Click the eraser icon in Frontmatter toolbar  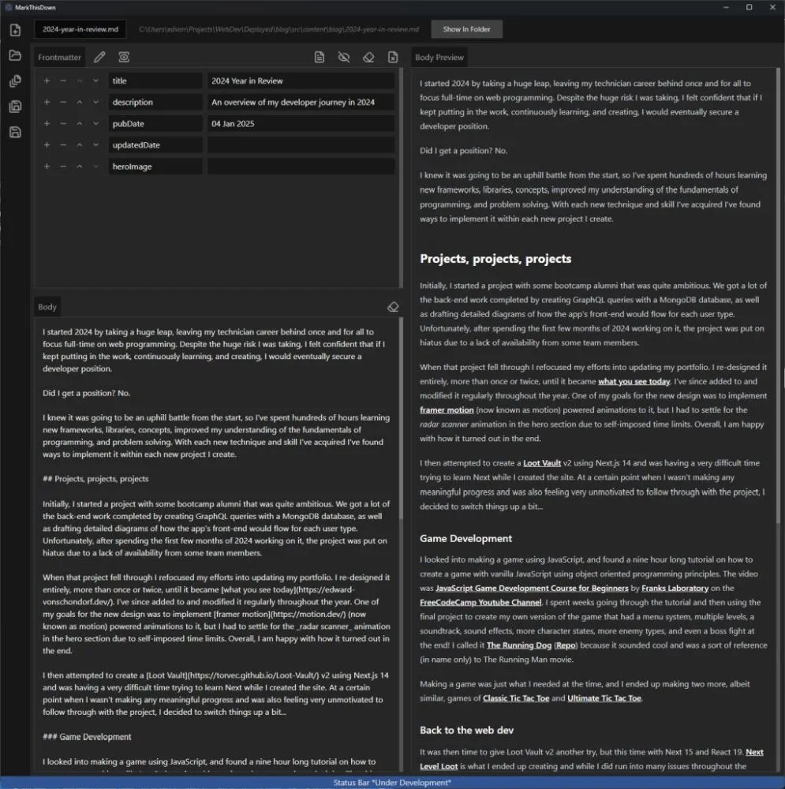point(368,58)
